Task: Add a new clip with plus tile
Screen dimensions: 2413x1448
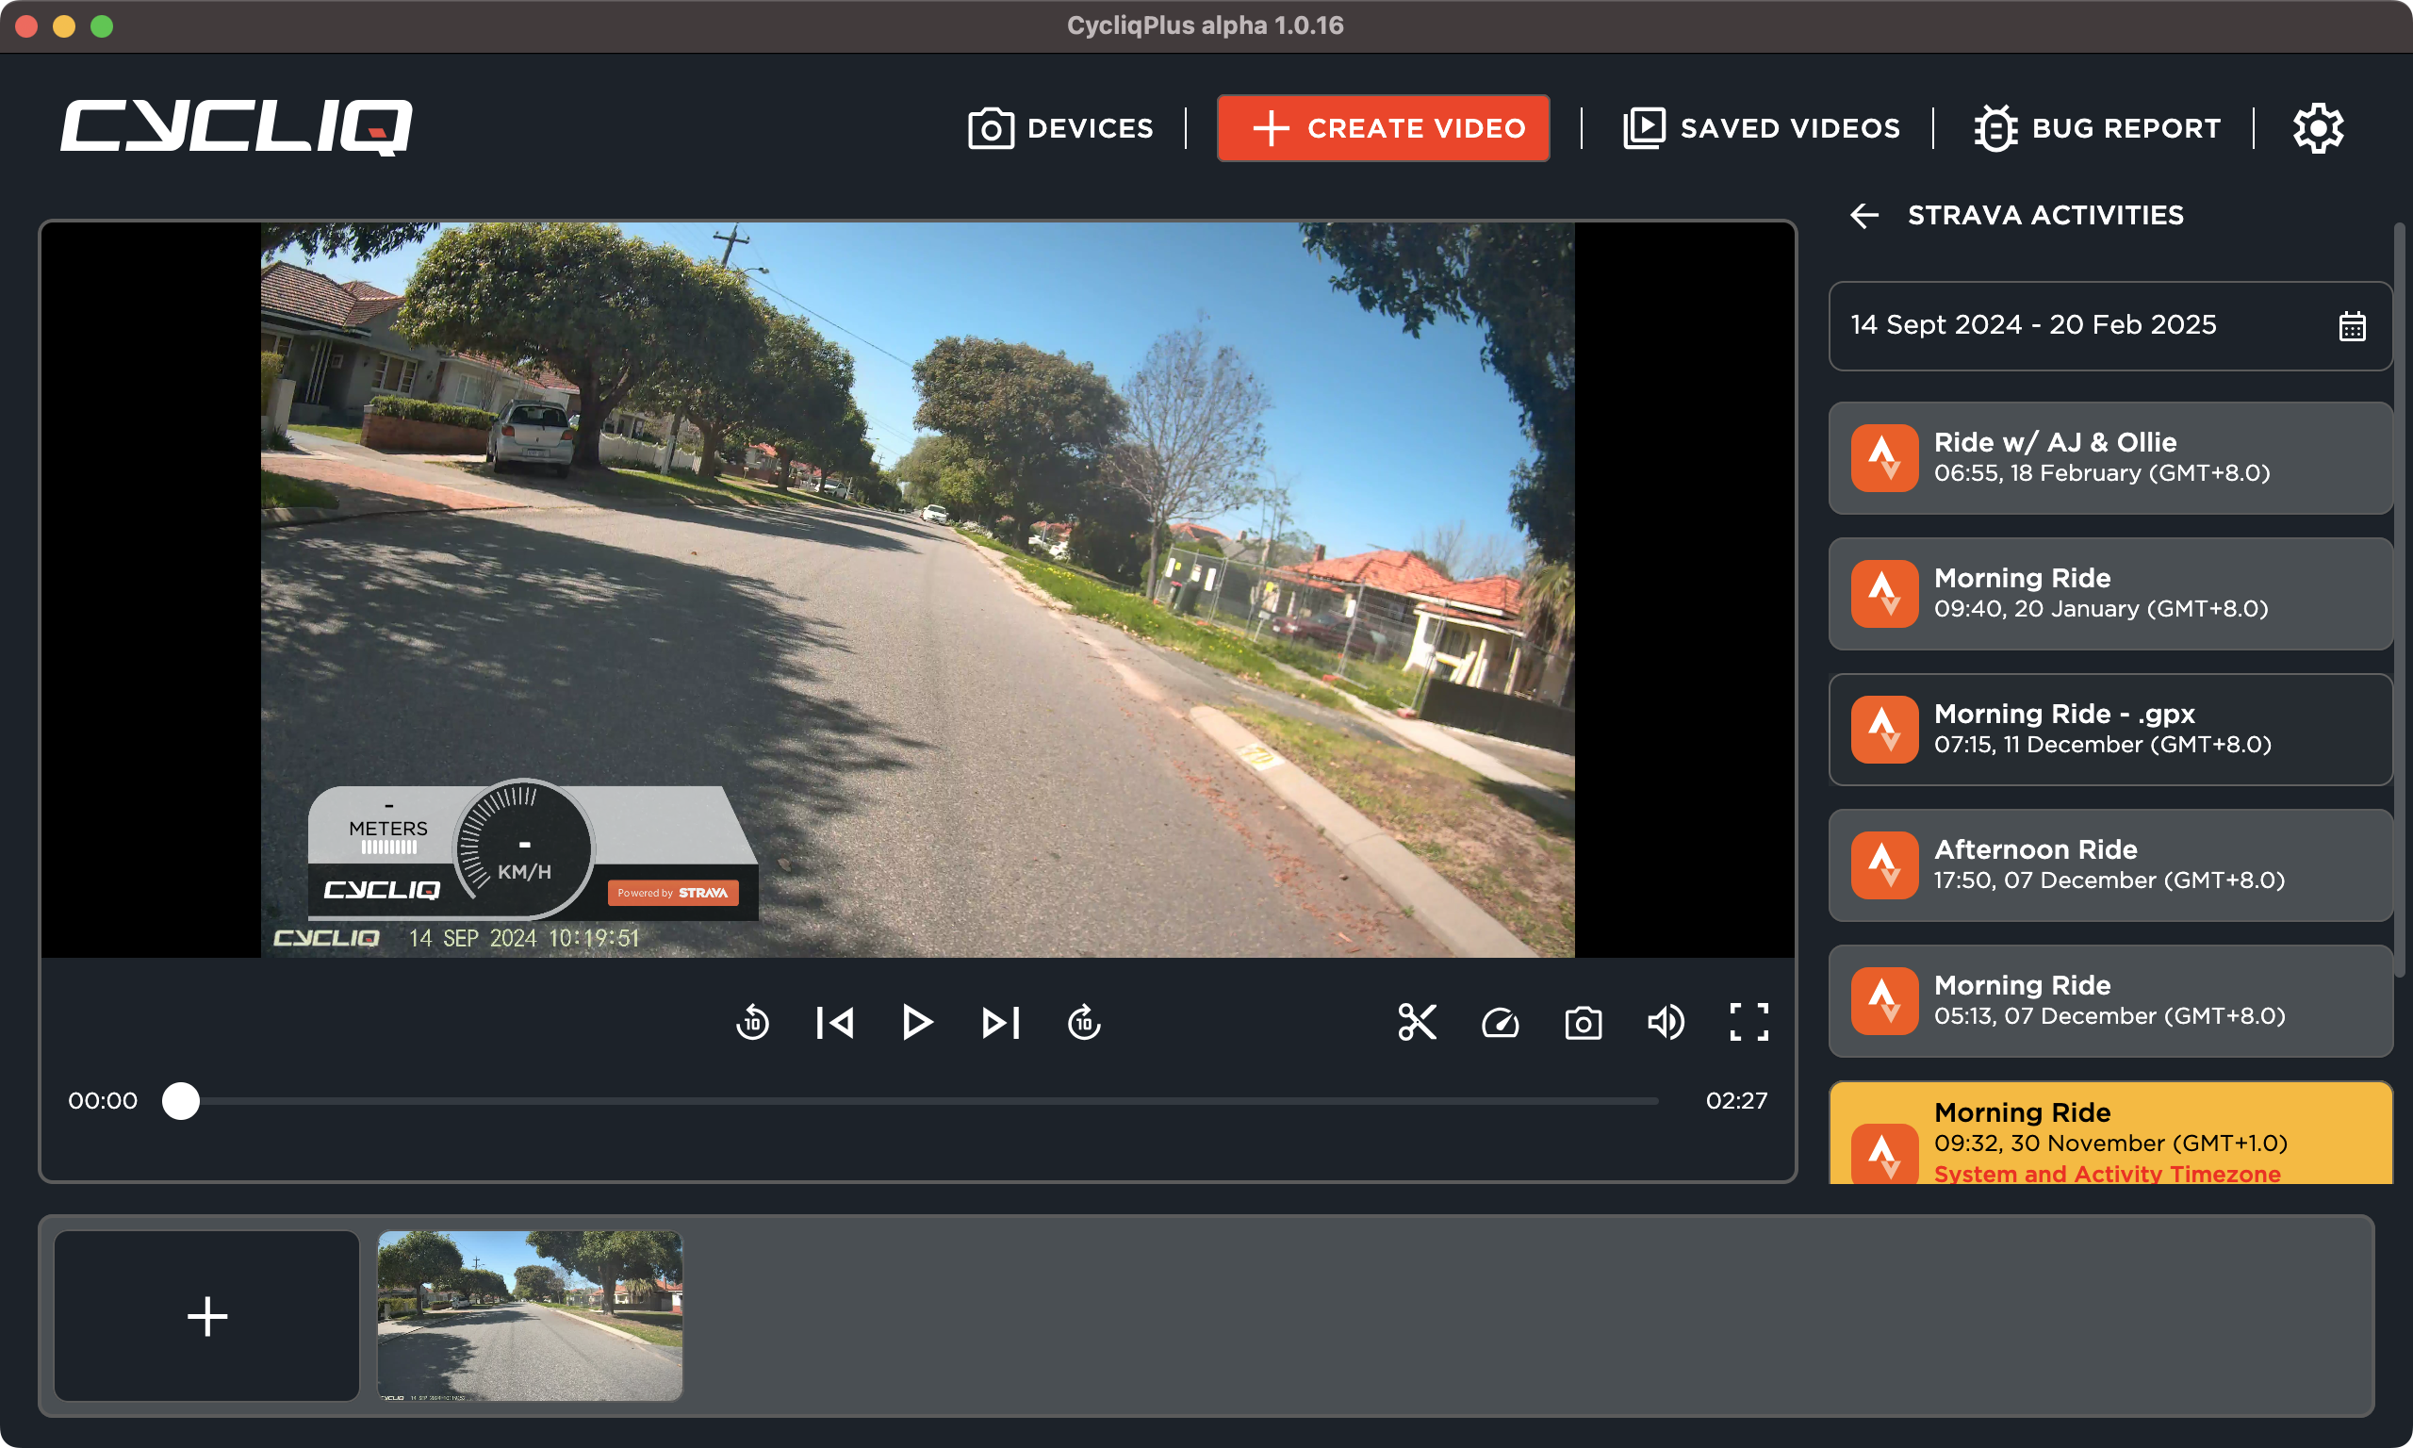Action: [206, 1316]
